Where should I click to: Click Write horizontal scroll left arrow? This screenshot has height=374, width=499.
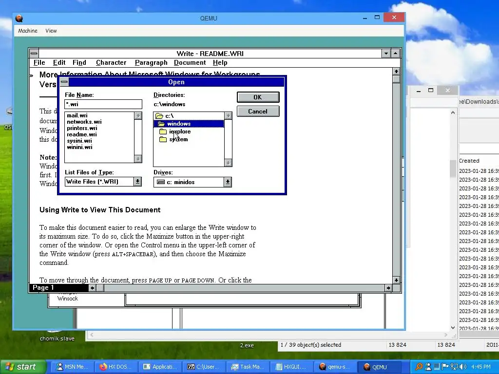(92, 288)
